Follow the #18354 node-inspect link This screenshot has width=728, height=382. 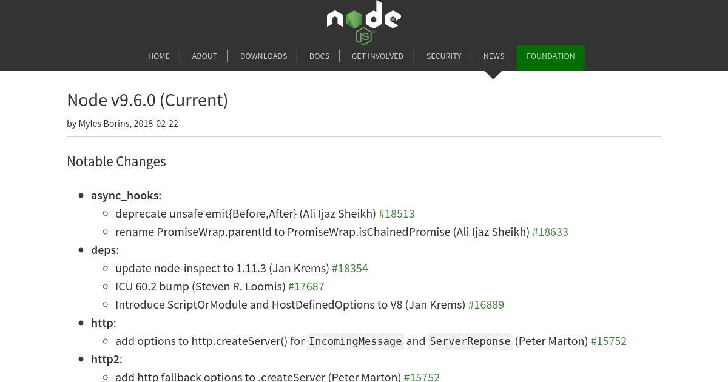(x=350, y=268)
